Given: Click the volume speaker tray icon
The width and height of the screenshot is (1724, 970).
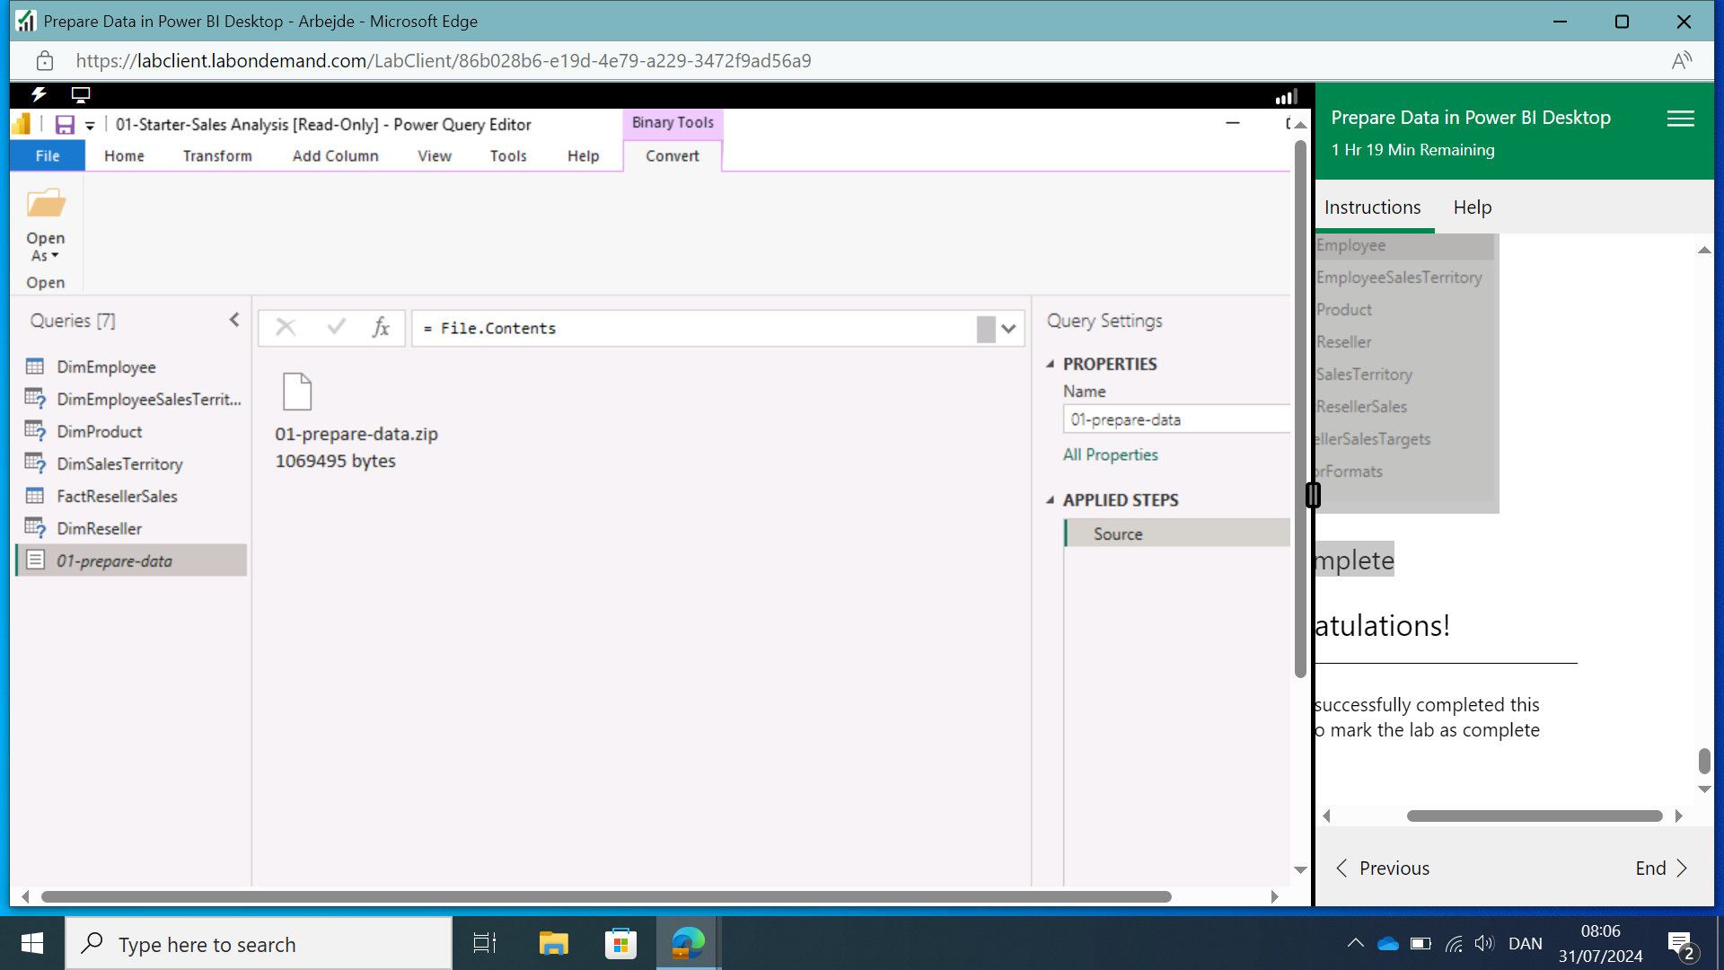Looking at the screenshot, I should (1483, 943).
